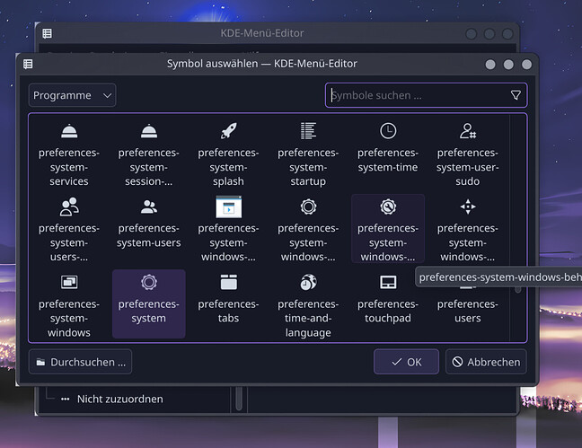The height and width of the screenshot is (448, 582).
Task: Click Durchsuchen to browse for icons
Action: tap(80, 362)
